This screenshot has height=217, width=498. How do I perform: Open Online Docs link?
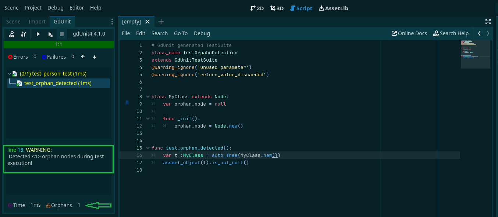pyautogui.click(x=409, y=33)
